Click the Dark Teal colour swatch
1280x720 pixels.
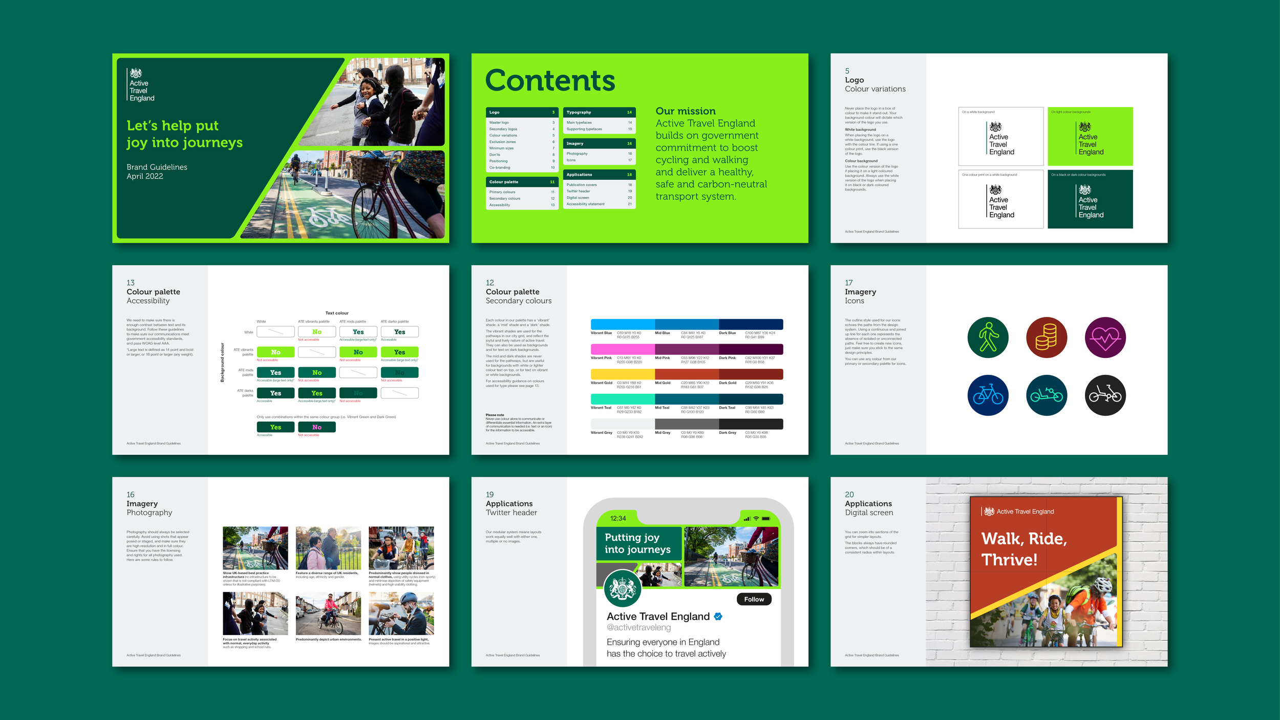click(751, 399)
